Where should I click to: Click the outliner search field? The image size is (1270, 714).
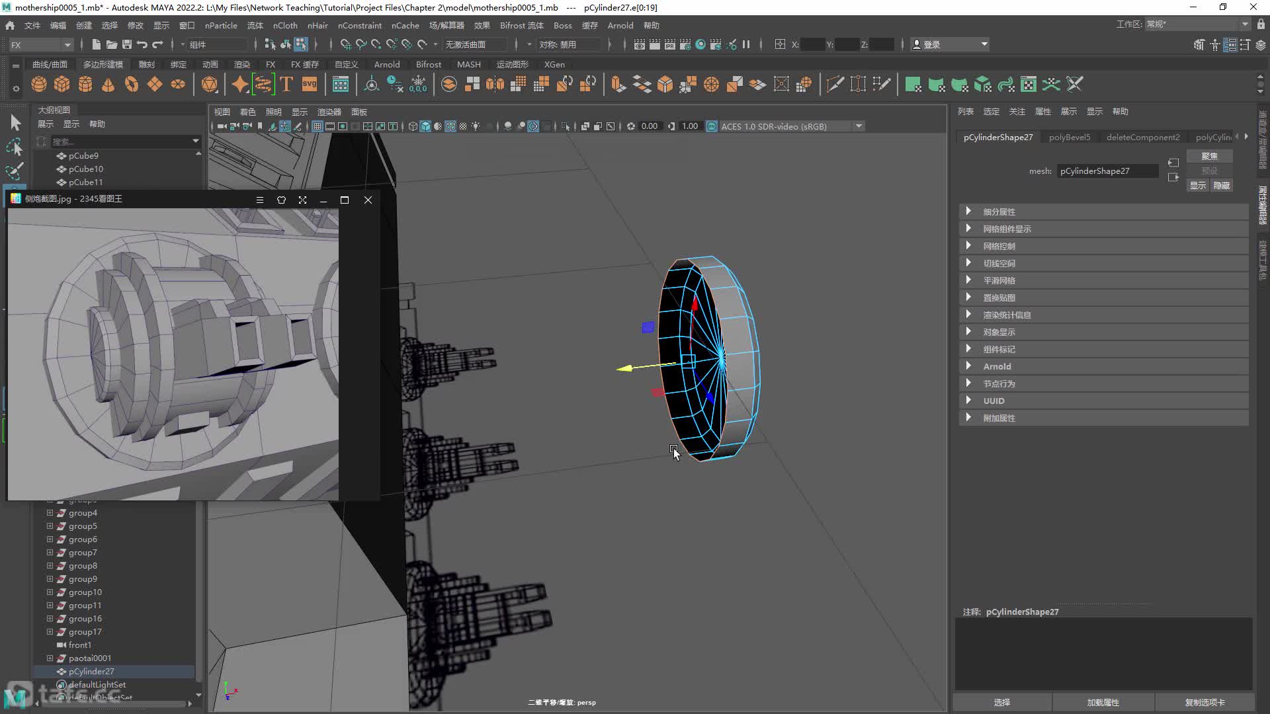(x=126, y=141)
